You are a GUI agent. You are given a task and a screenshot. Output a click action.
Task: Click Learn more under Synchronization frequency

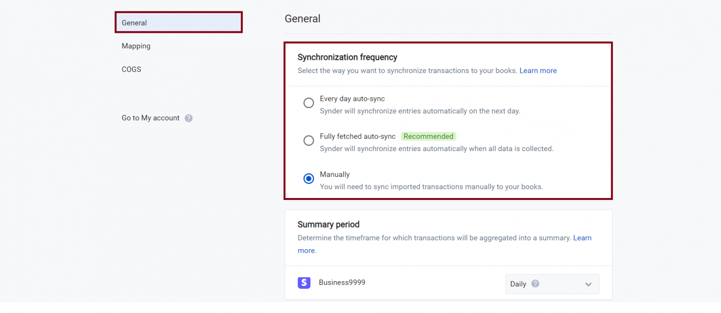[x=538, y=70]
